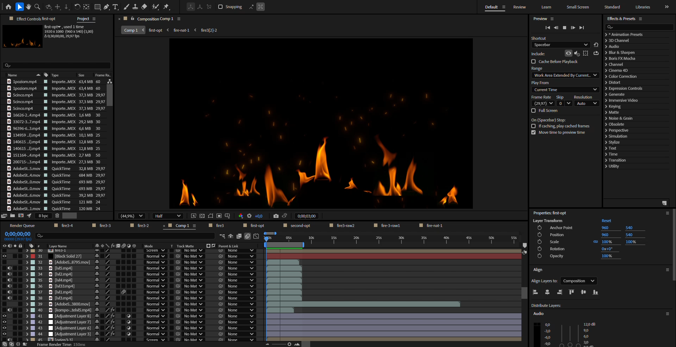Create new folder in Project panel
Screen dimensions: 676x347
(12, 216)
